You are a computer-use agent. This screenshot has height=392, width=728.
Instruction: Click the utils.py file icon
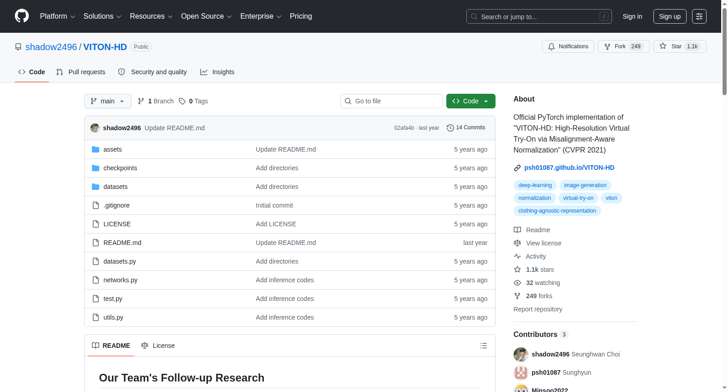(96, 317)
